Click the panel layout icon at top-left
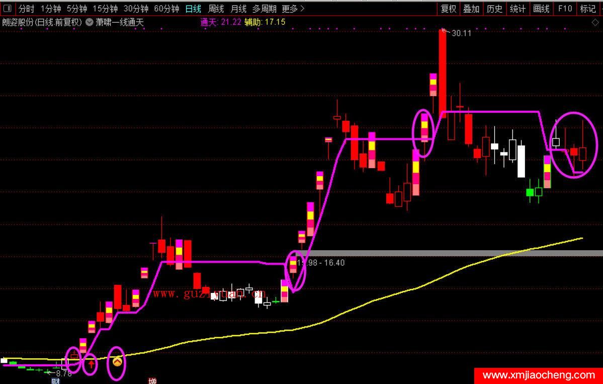The width and height of the screenshot is (603, 384). coord(7,9)
